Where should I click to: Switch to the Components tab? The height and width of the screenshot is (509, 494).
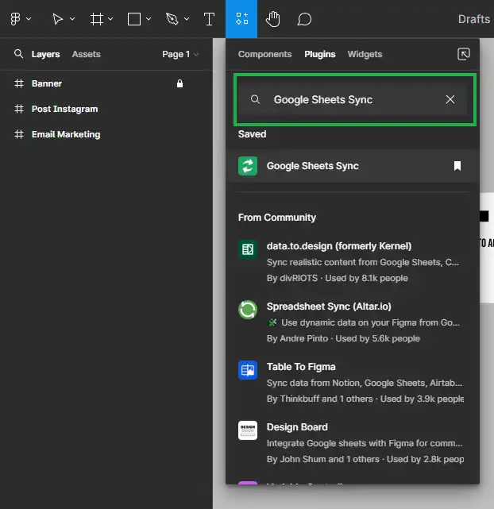(264, 54)
